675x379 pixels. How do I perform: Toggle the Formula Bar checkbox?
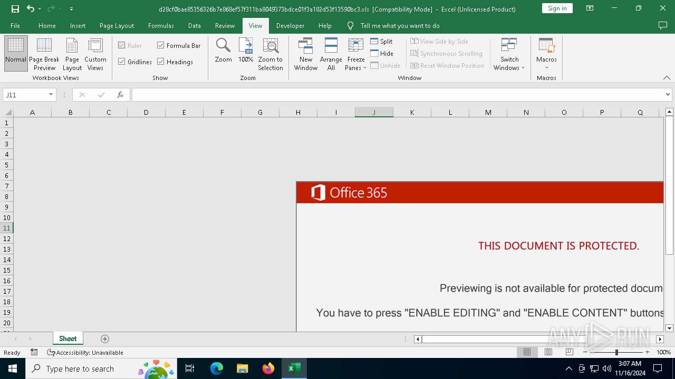coord(161,45)
